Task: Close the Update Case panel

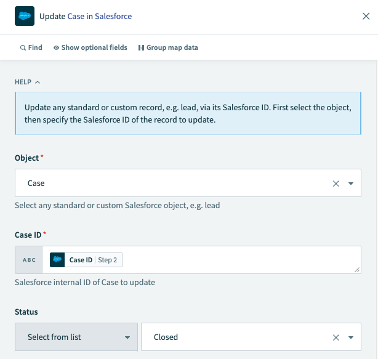Action: (x=366, y=17)
